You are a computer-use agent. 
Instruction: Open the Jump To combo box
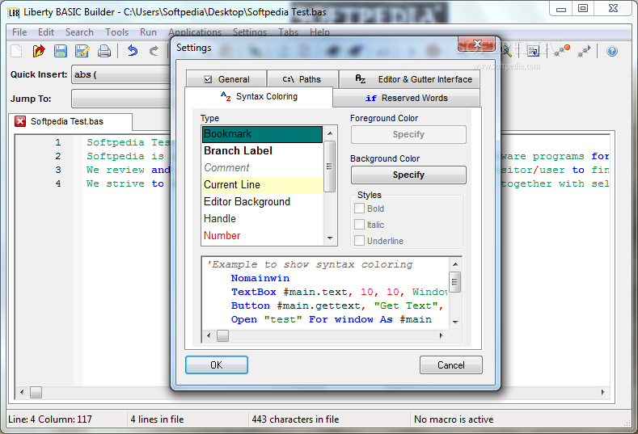[120, 99]
